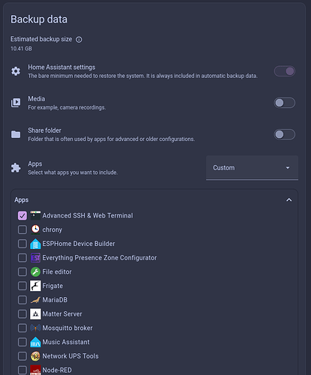Click the Node-RED icon
This screenshot has height=375, width=311.
35,370
